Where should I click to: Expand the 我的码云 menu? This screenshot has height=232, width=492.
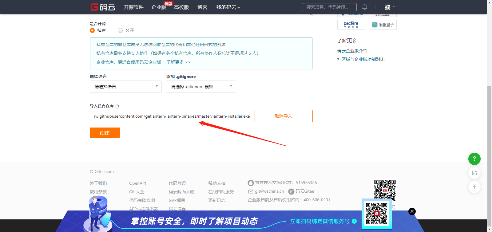pyautogui.click(x=228, y=7)
